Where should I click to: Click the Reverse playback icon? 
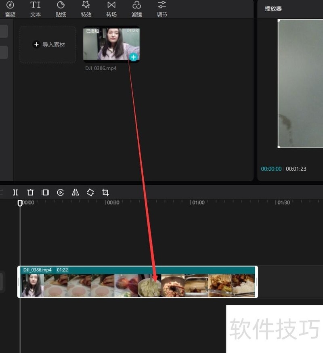point(60,192)
